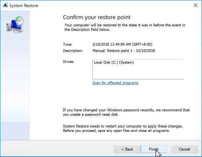Click the Confirm your restore point heading
Screen dimensions: 202x157
point(97,17)
